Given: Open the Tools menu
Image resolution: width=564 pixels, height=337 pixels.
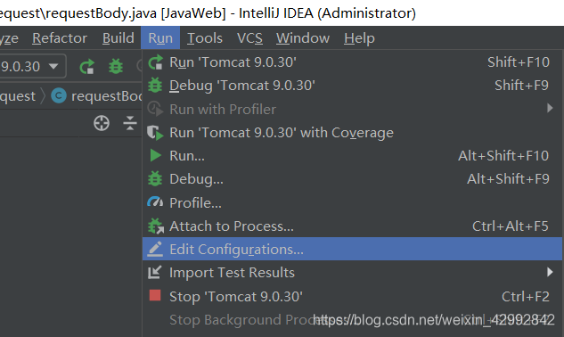Looking at the screenshot, I should pyautogui.click(x=205, y=37).
